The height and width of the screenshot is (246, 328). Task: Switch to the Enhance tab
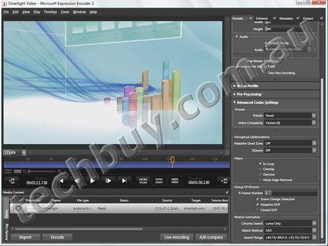tap(262, 19)
